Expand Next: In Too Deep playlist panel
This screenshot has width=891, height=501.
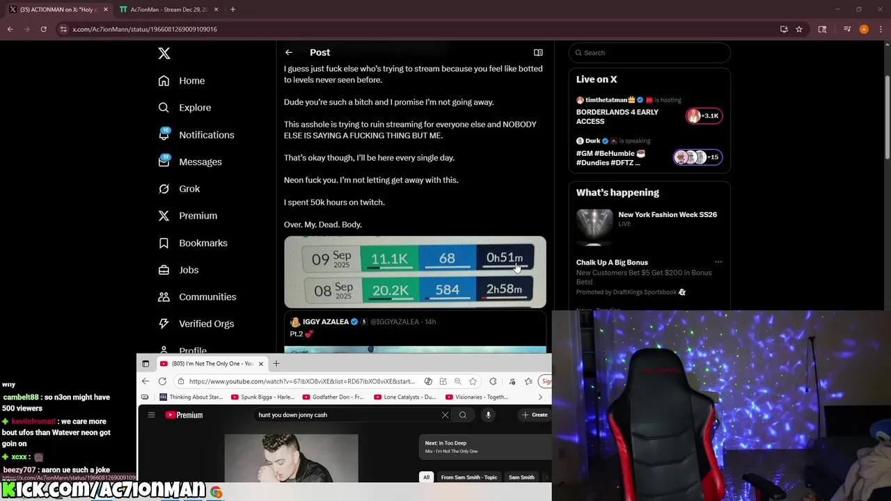[485, 447]
